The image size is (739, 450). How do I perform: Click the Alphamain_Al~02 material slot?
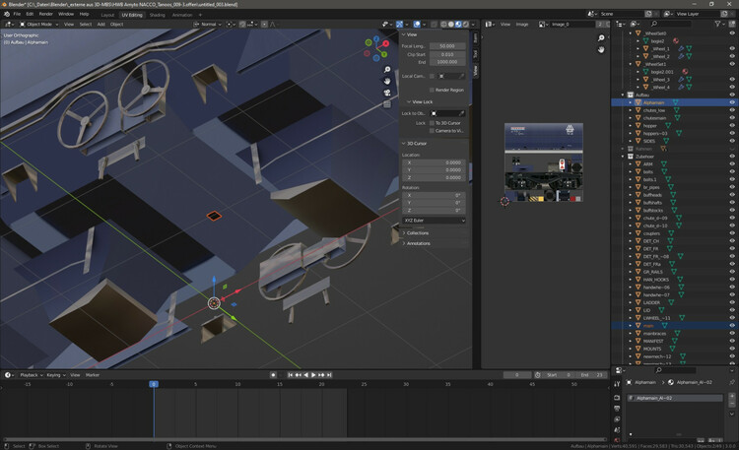click(x=675, y=398)
